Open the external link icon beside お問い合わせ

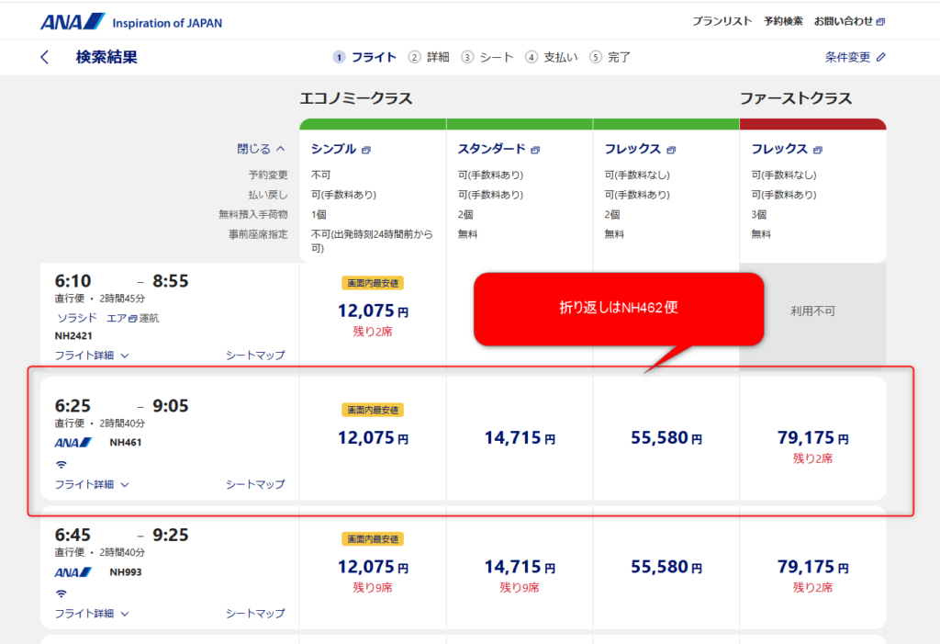[881, 22]
